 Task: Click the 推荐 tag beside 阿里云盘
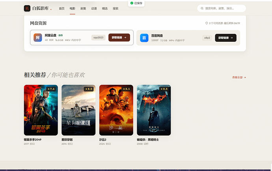(60, 35)
